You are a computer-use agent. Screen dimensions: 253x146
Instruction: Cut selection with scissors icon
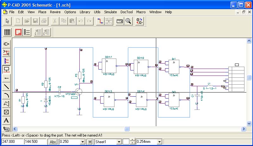pyautogui.click(x=55, y=21)
